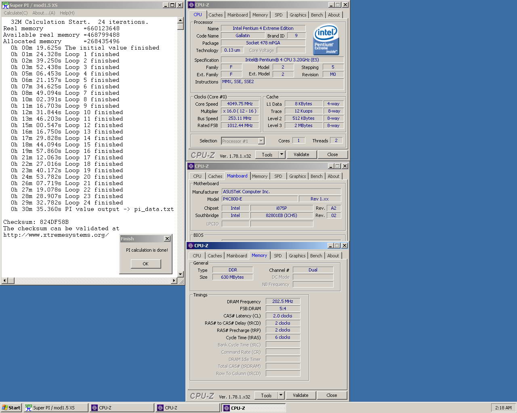The width and height of the screenshot is (517, 413).
Task: Click the Super PI title bar icon
Action: click(5, 5)
